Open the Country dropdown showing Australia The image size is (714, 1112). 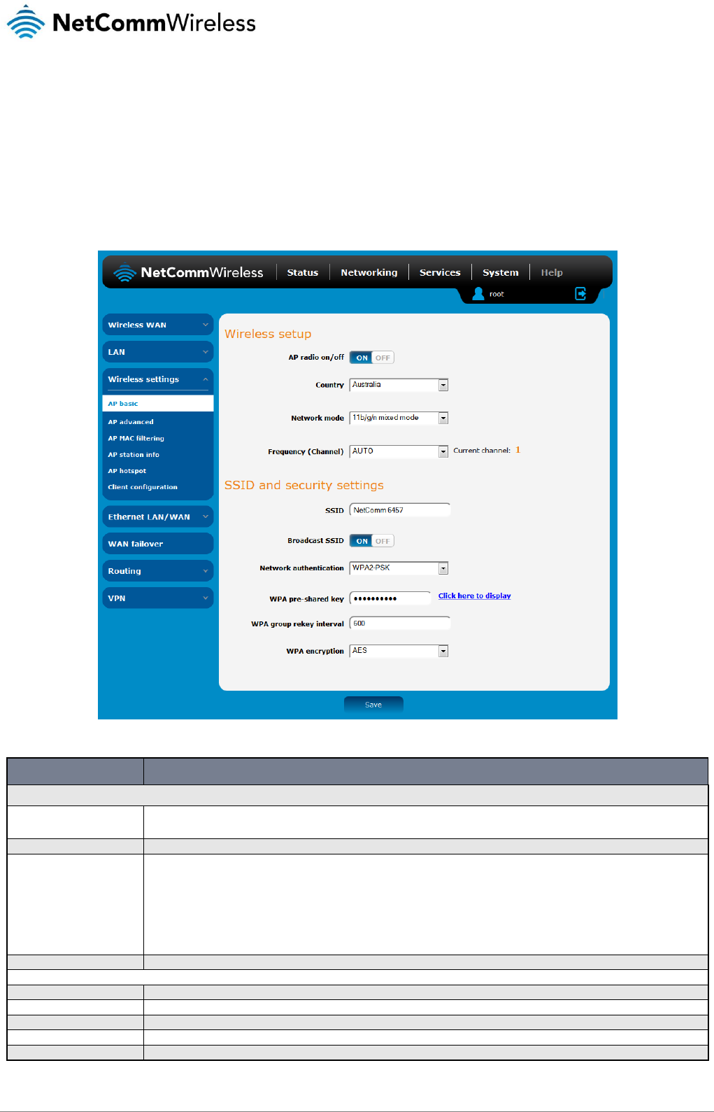point(399,385)
